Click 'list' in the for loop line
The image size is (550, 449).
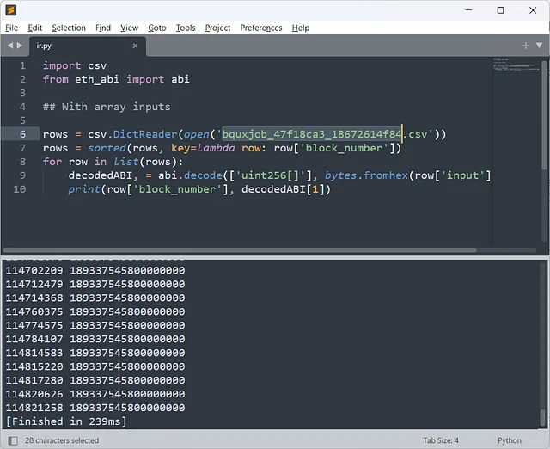(126, 162)
